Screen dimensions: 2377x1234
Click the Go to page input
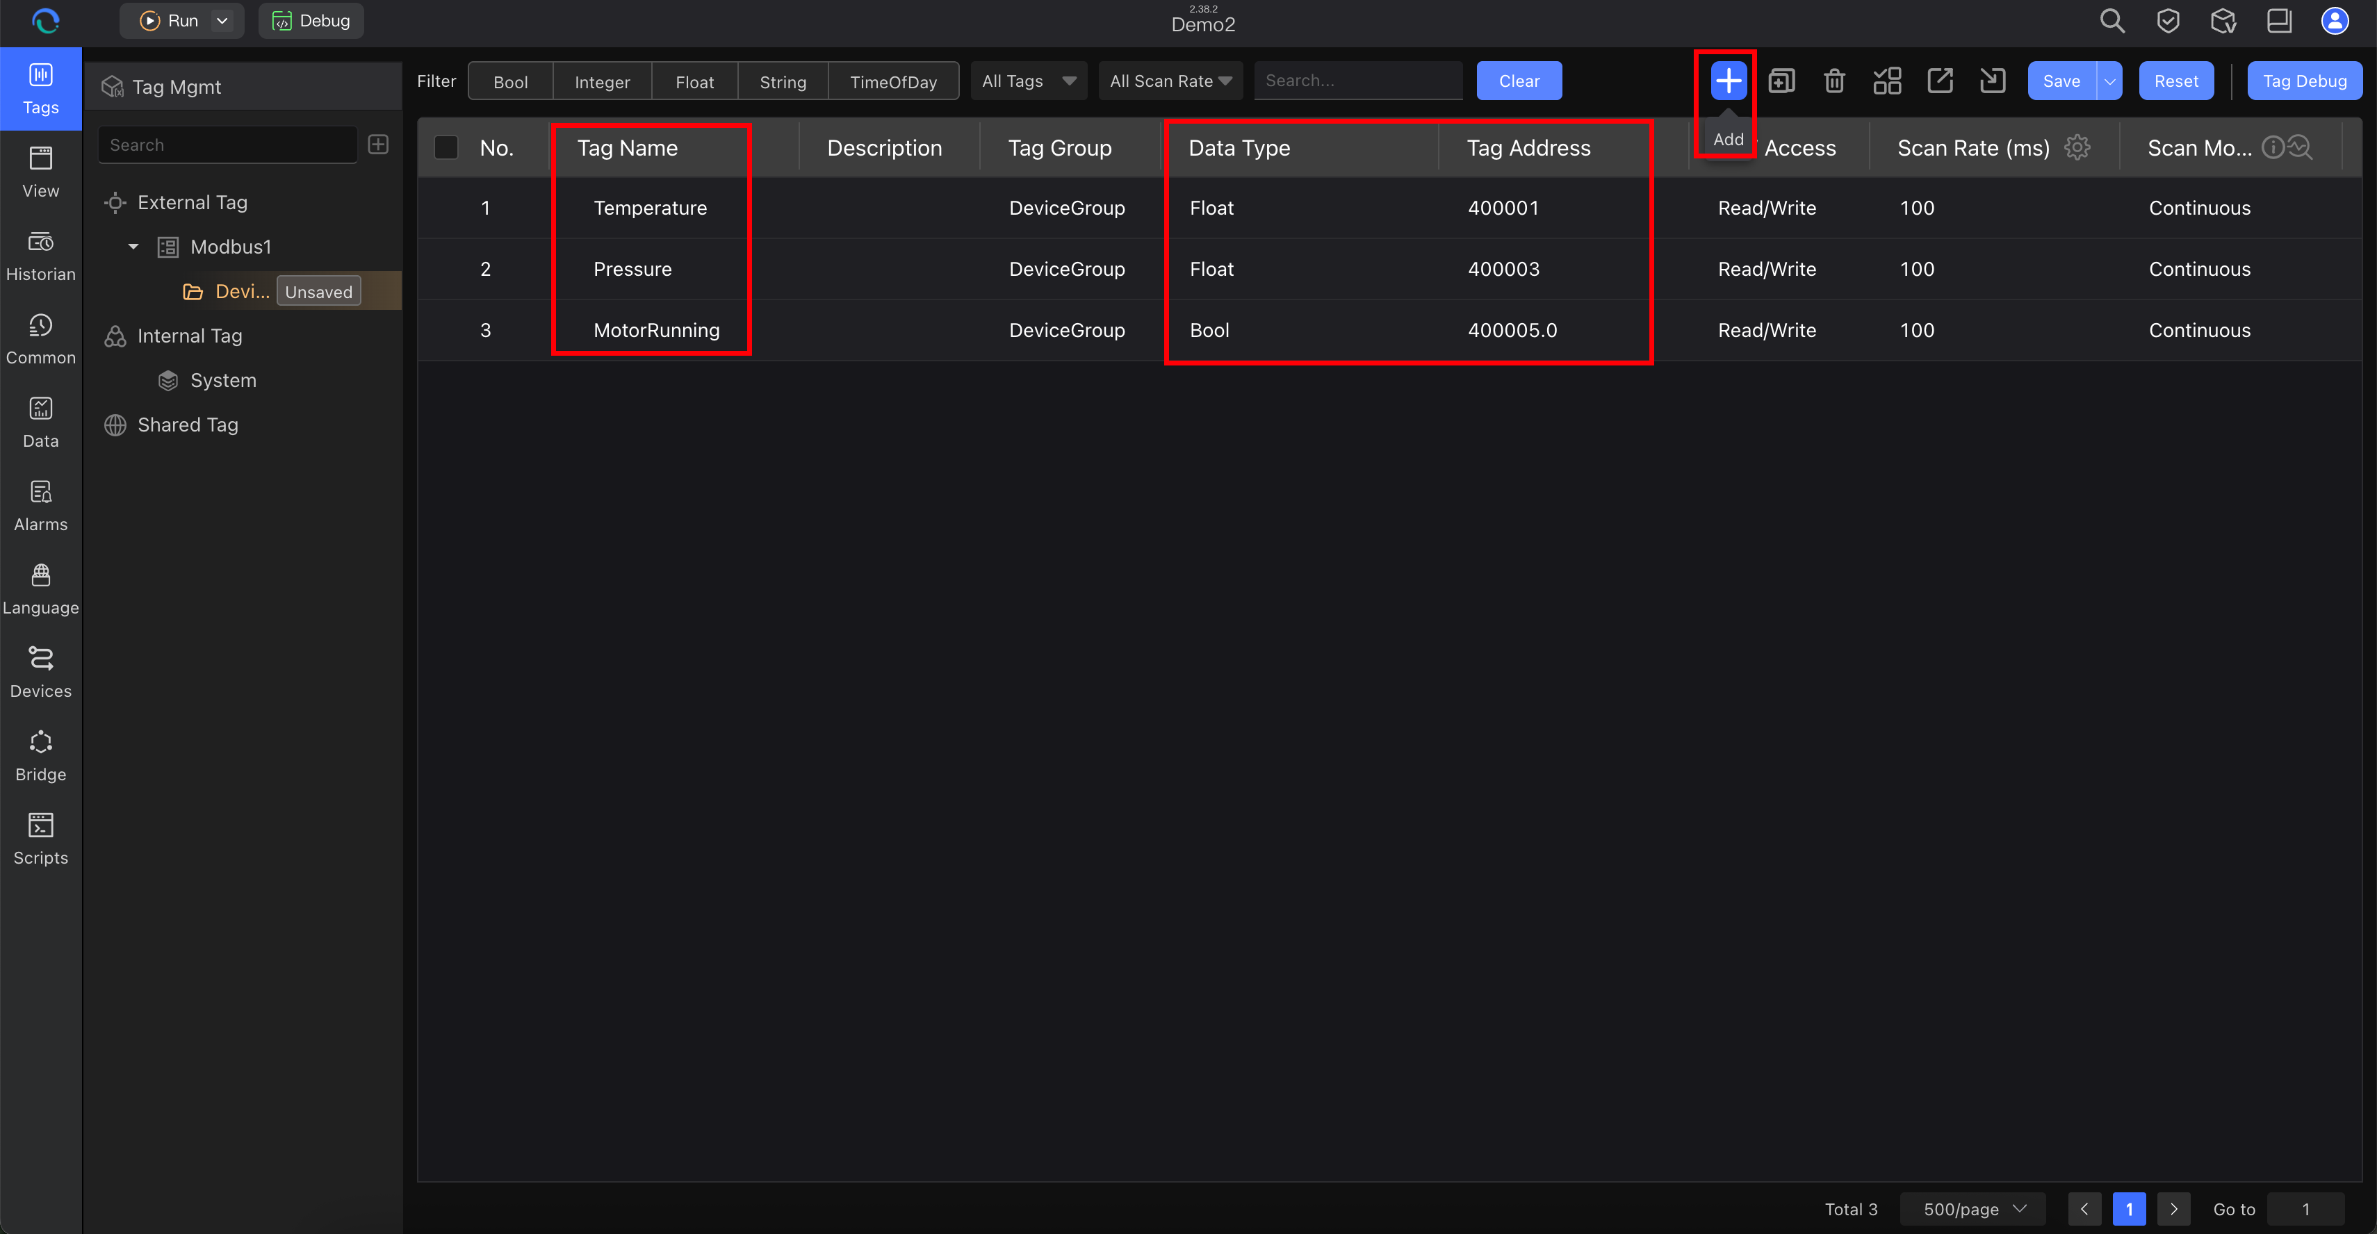coord(2305,1208)
